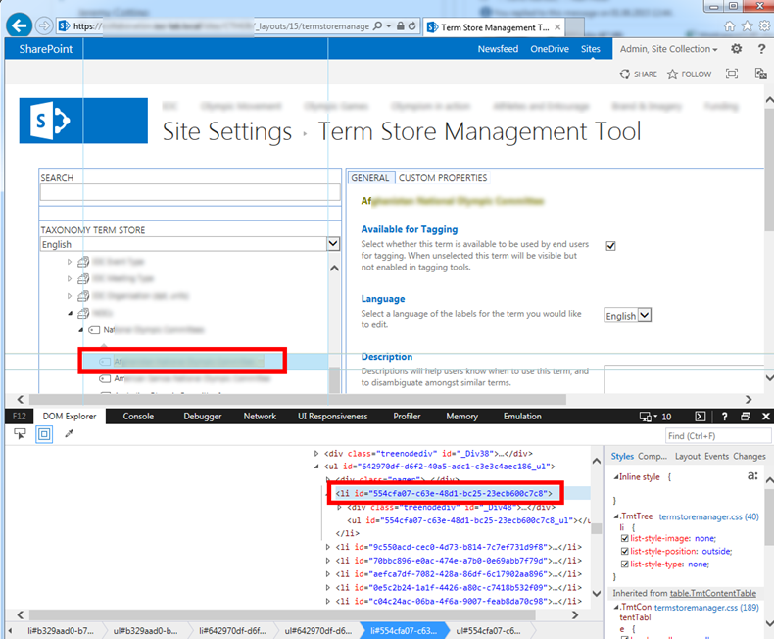The height and width of the screenshot is (639, 774).
Task: Open the F12 console toggle icon
Action: (x=700, y=417)
